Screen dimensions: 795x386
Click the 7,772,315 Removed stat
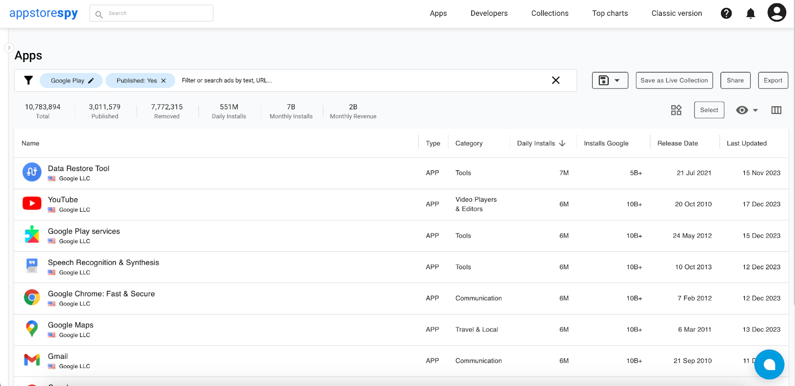[167, 111]
